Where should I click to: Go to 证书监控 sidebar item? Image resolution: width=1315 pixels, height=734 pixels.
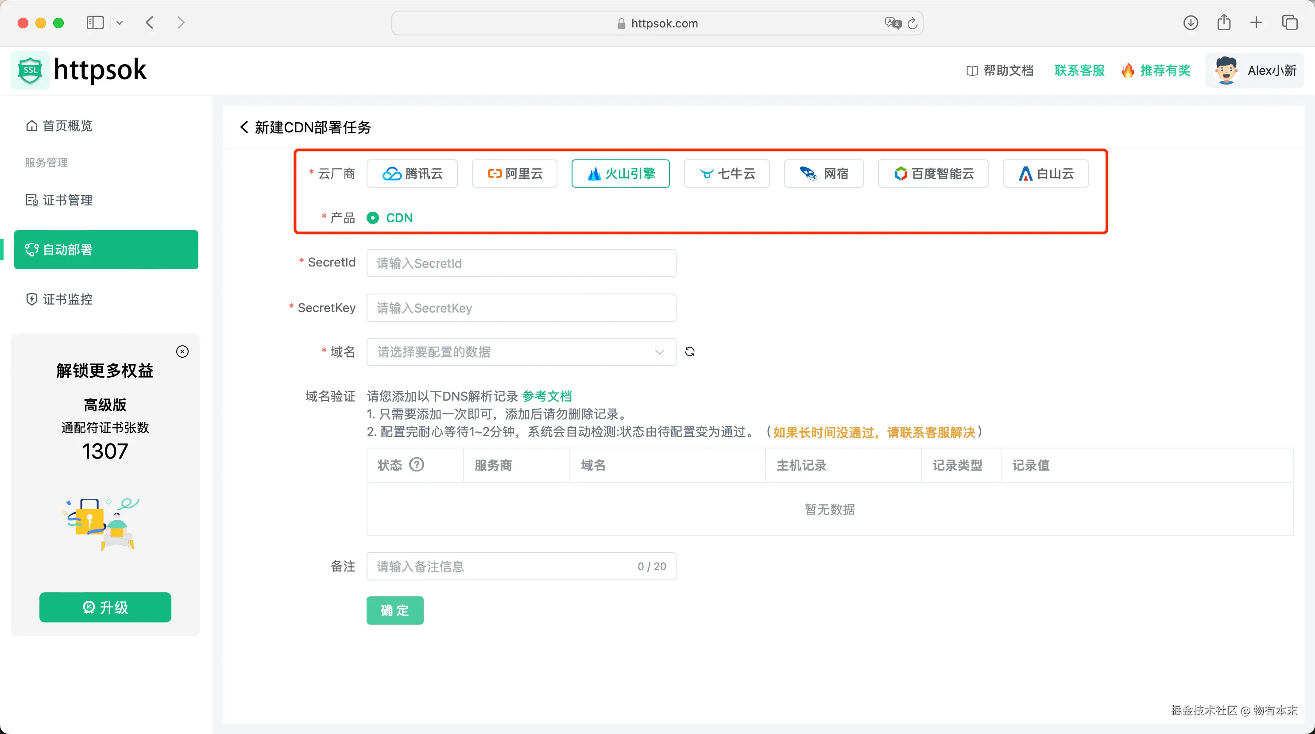pos(67,299)
